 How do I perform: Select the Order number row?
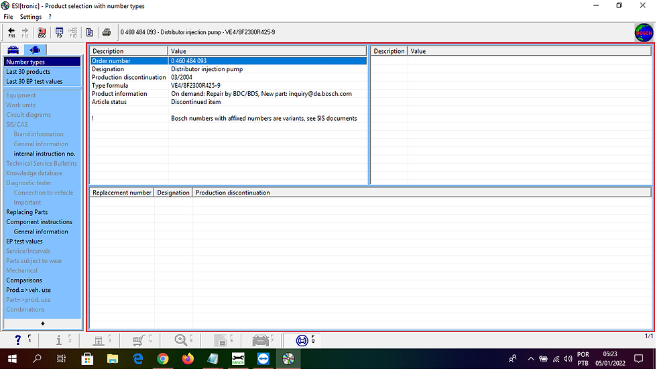click(229, 61)
